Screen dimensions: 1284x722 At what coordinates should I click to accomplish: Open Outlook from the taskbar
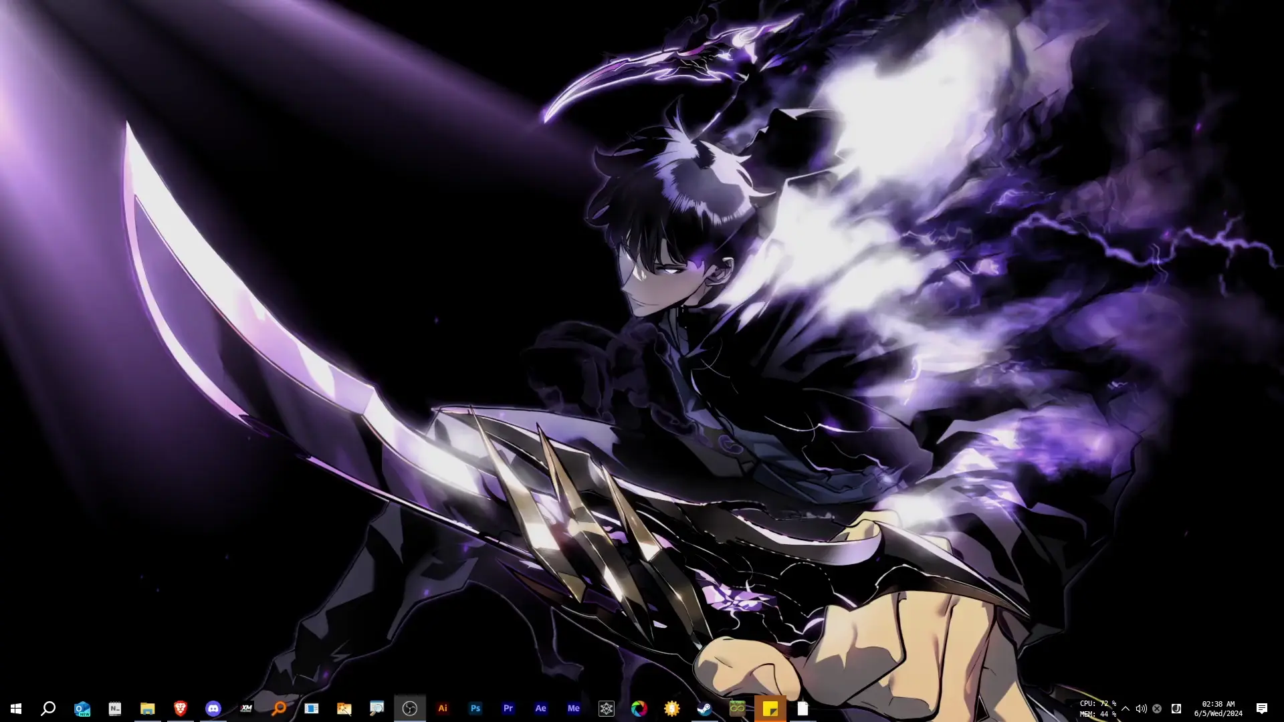[x=82, y=708]
